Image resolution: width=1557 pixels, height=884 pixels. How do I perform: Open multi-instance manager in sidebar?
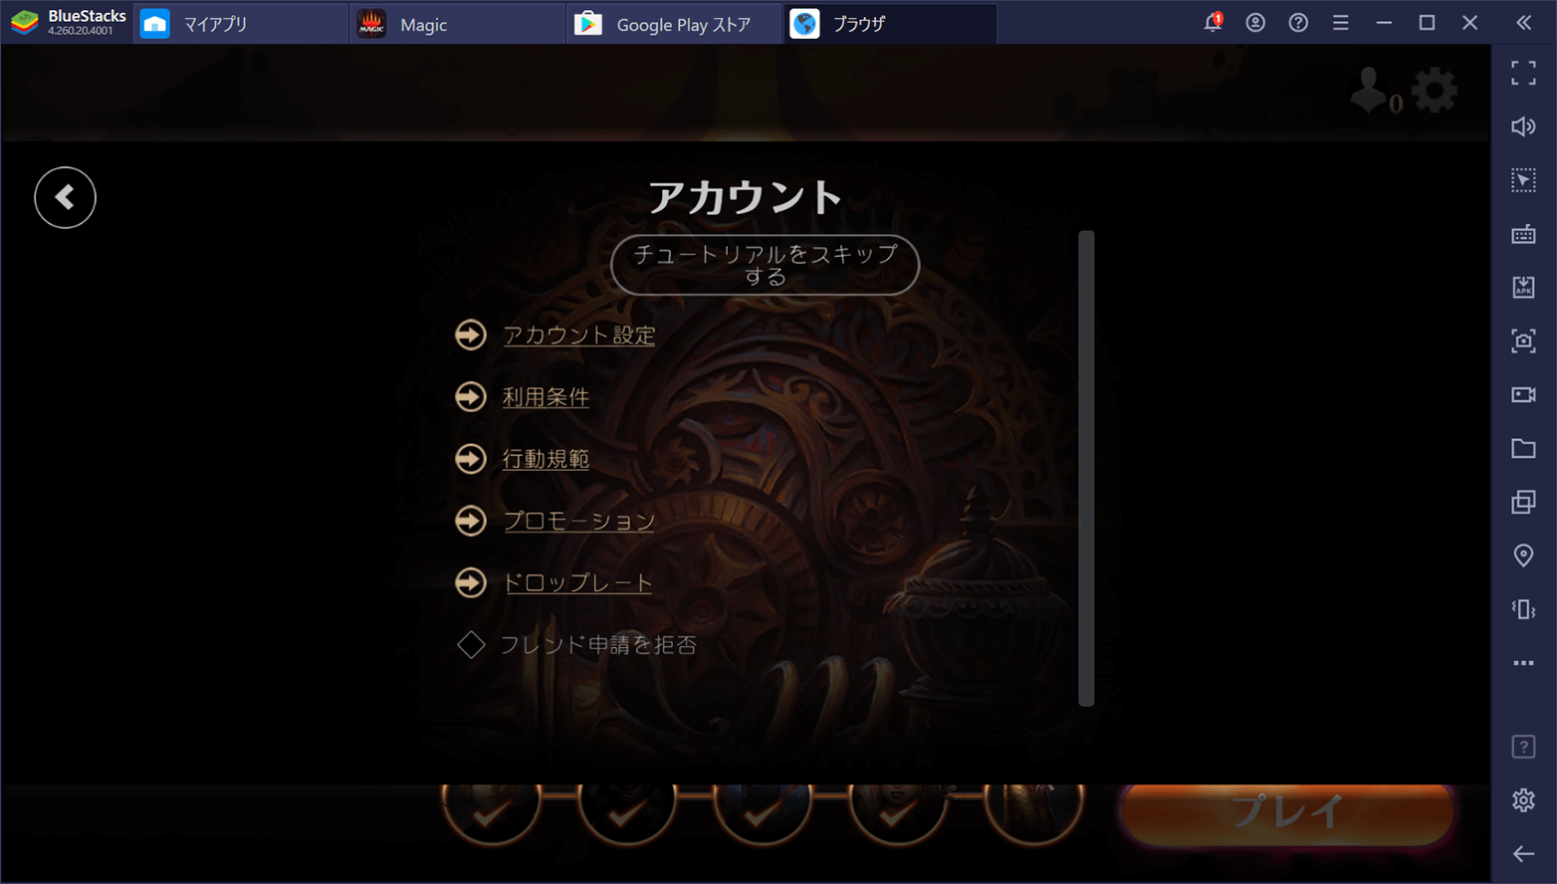tap(1523, 502)
